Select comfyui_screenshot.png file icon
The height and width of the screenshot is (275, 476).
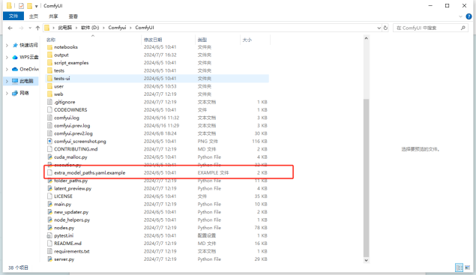49,141
